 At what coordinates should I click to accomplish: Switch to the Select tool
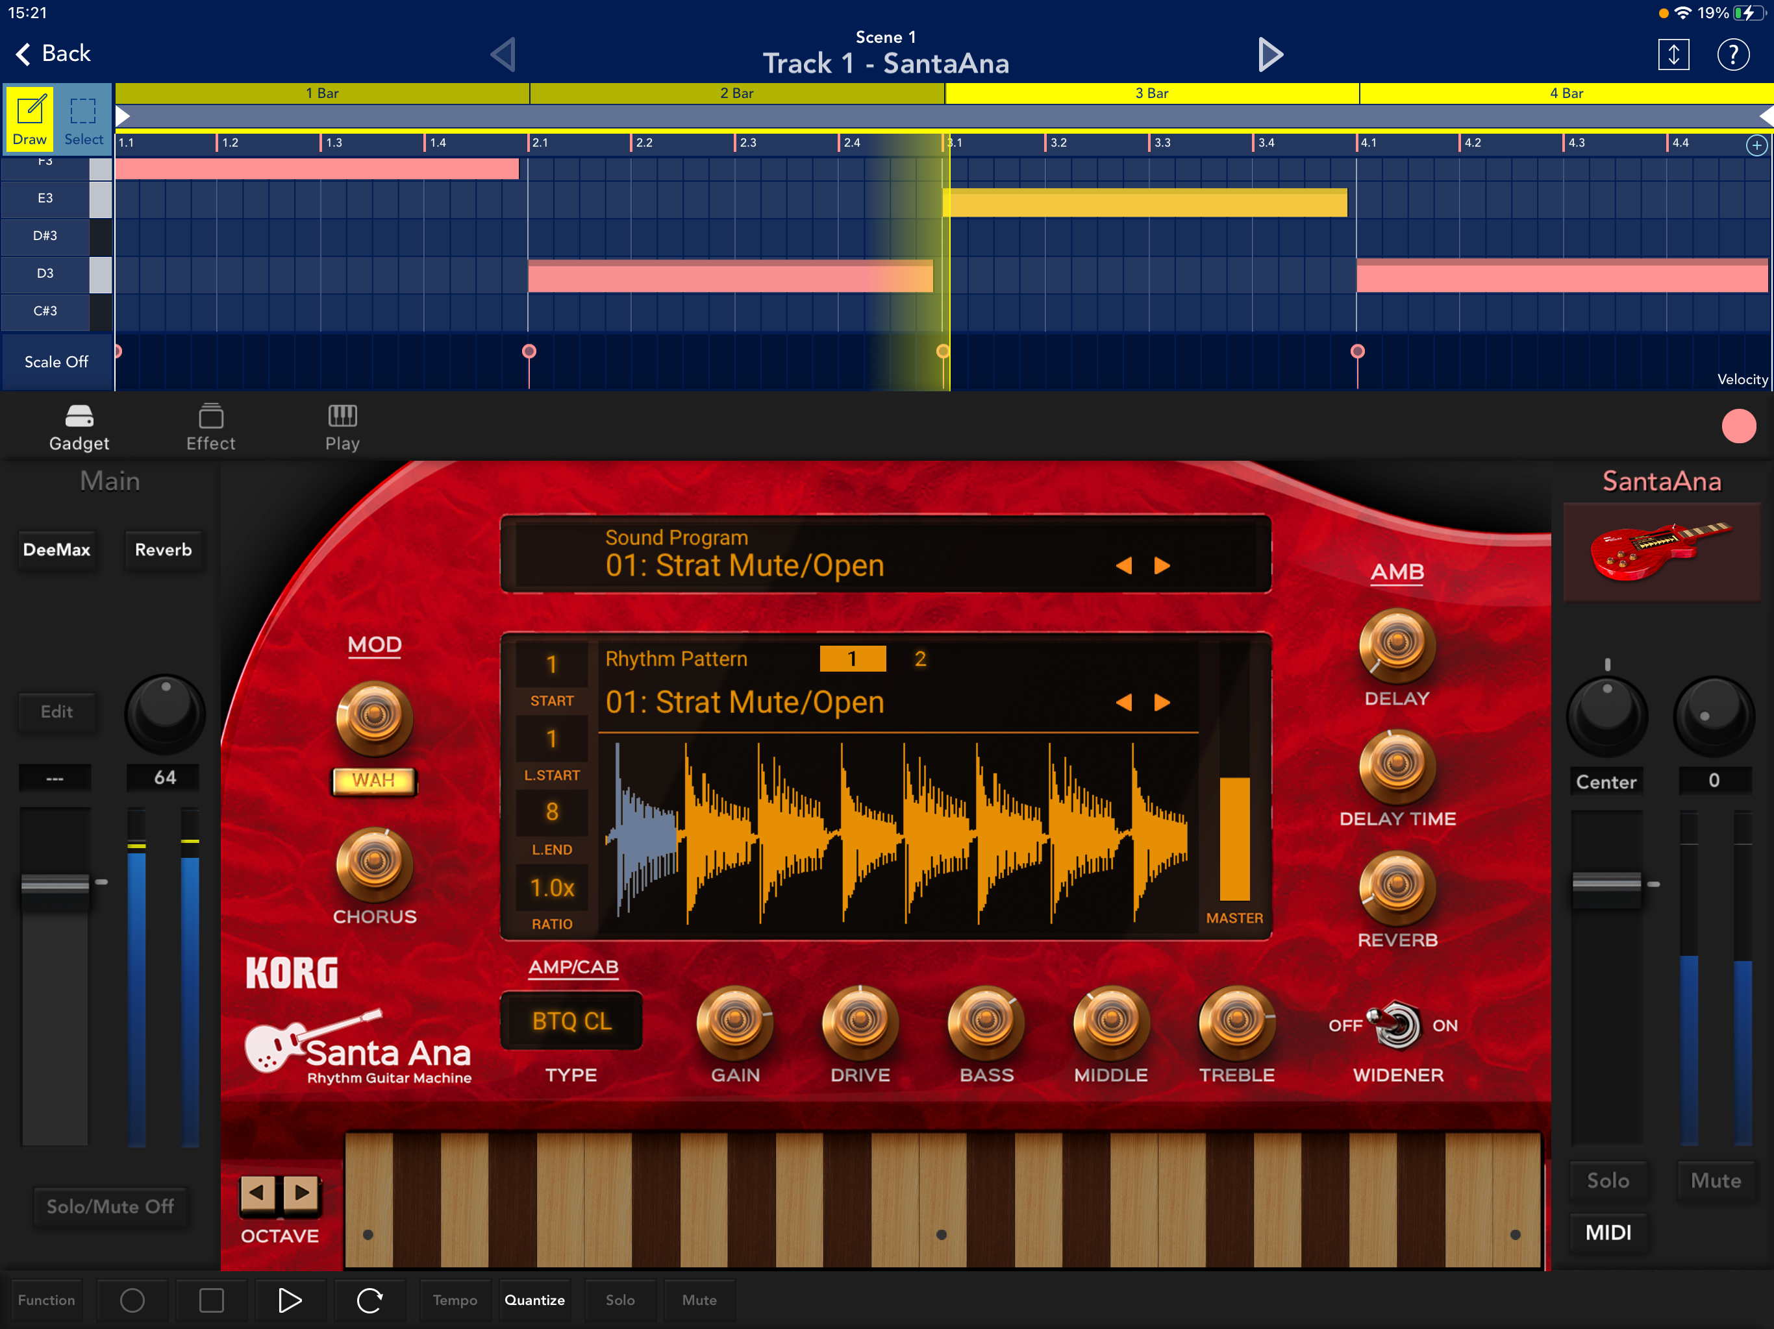click(83, 119)
